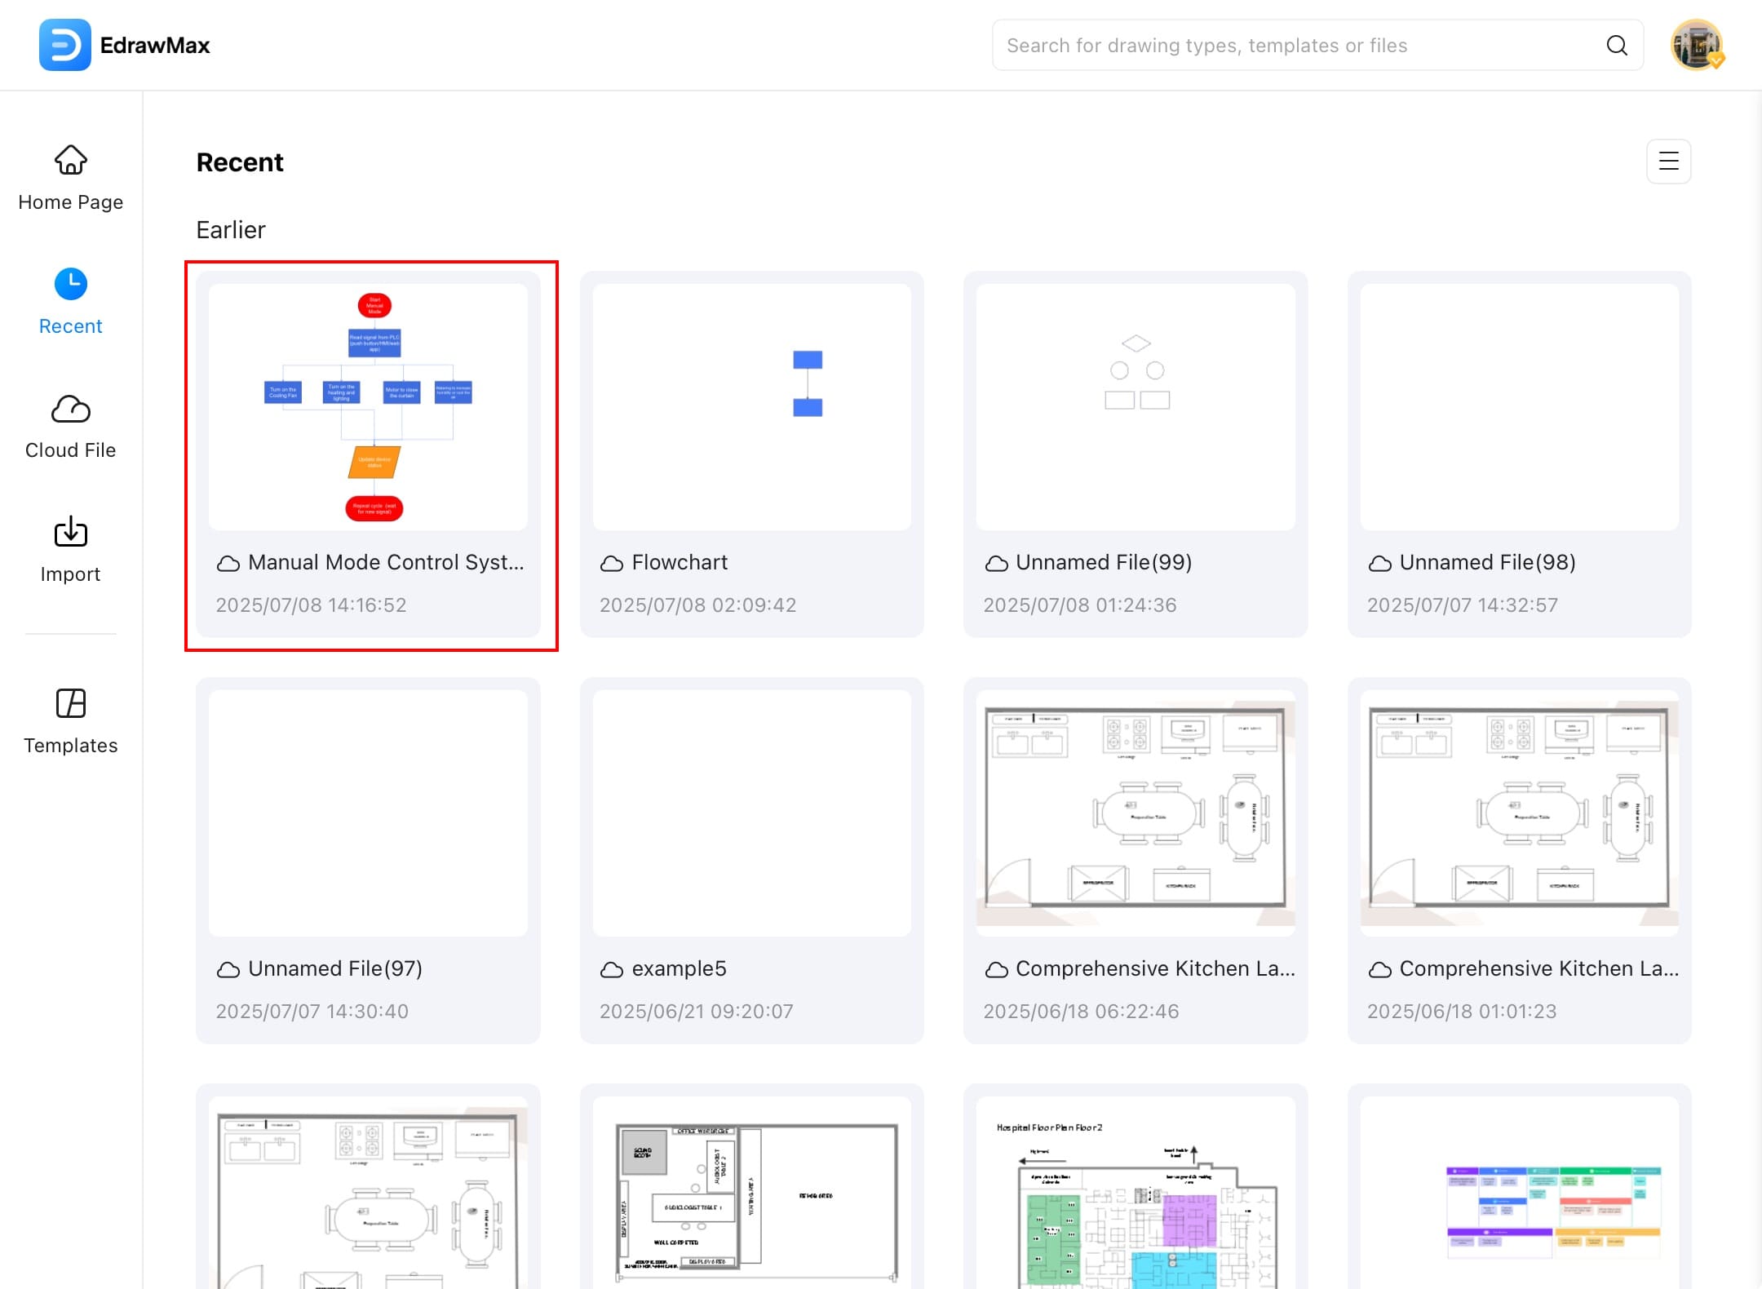Click the Import icon
The width and height of the screenshot is (1762, 1289).
click(x=71, y=533)
